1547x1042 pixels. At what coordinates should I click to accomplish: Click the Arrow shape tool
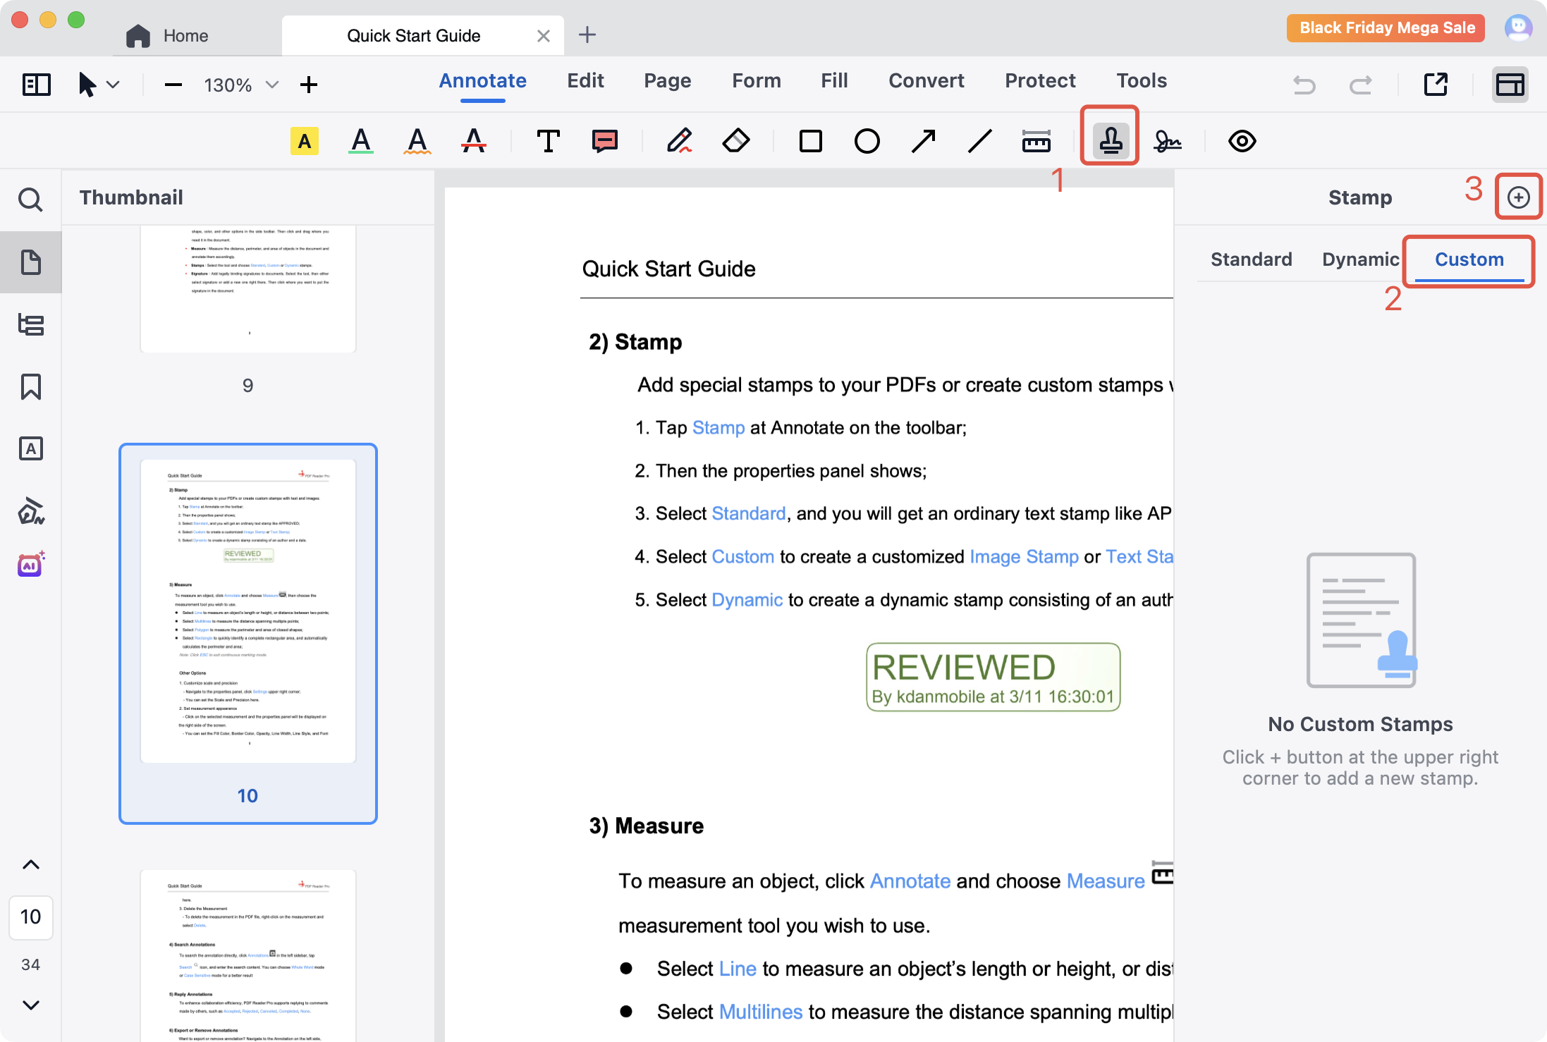click(923, 141)
